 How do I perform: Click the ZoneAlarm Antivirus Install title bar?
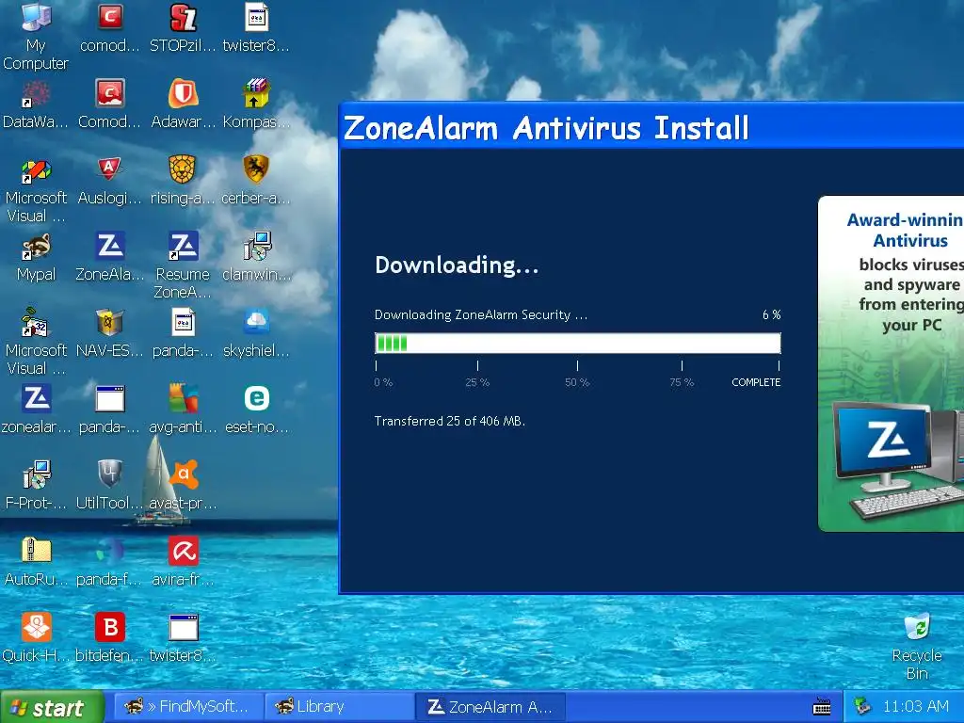(x=651, y=127)
